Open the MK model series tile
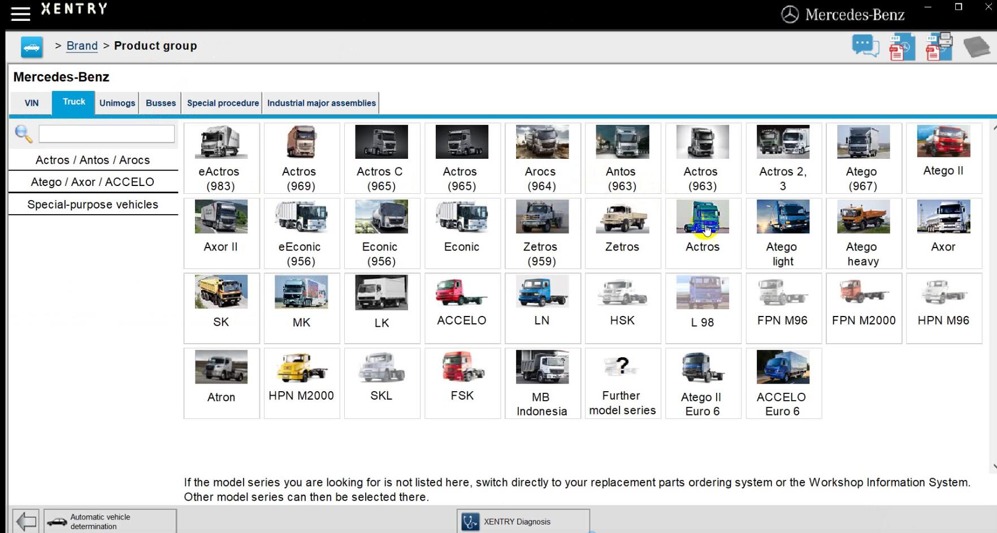Image resolution: width=997 pixels, height=533 pixels. (302, 309)
